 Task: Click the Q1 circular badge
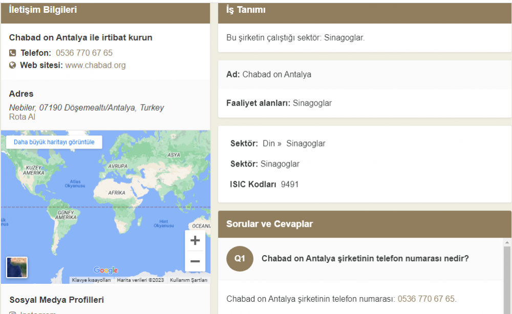point(240,259)
